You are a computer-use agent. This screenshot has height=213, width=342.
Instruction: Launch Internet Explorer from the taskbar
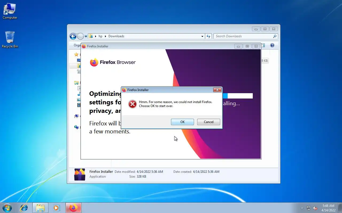(24, 208)
